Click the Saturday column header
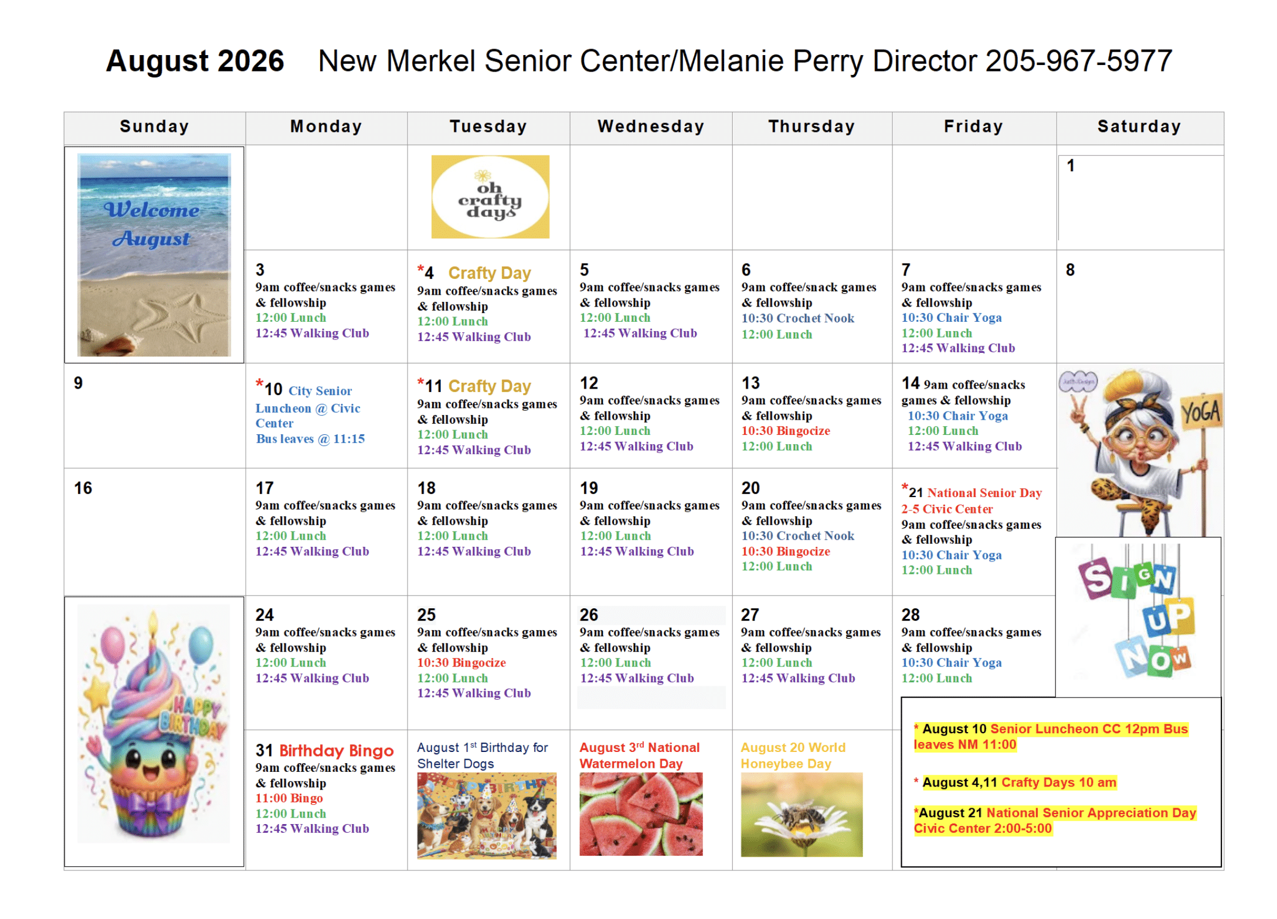 tap(1139, 127)
